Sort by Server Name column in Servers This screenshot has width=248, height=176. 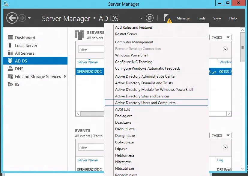pyautogui.click(x=88, y=62)
